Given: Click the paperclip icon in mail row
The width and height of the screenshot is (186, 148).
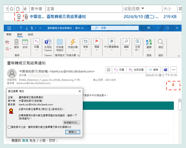Looking at the screenshot, I should coord(26,17).
